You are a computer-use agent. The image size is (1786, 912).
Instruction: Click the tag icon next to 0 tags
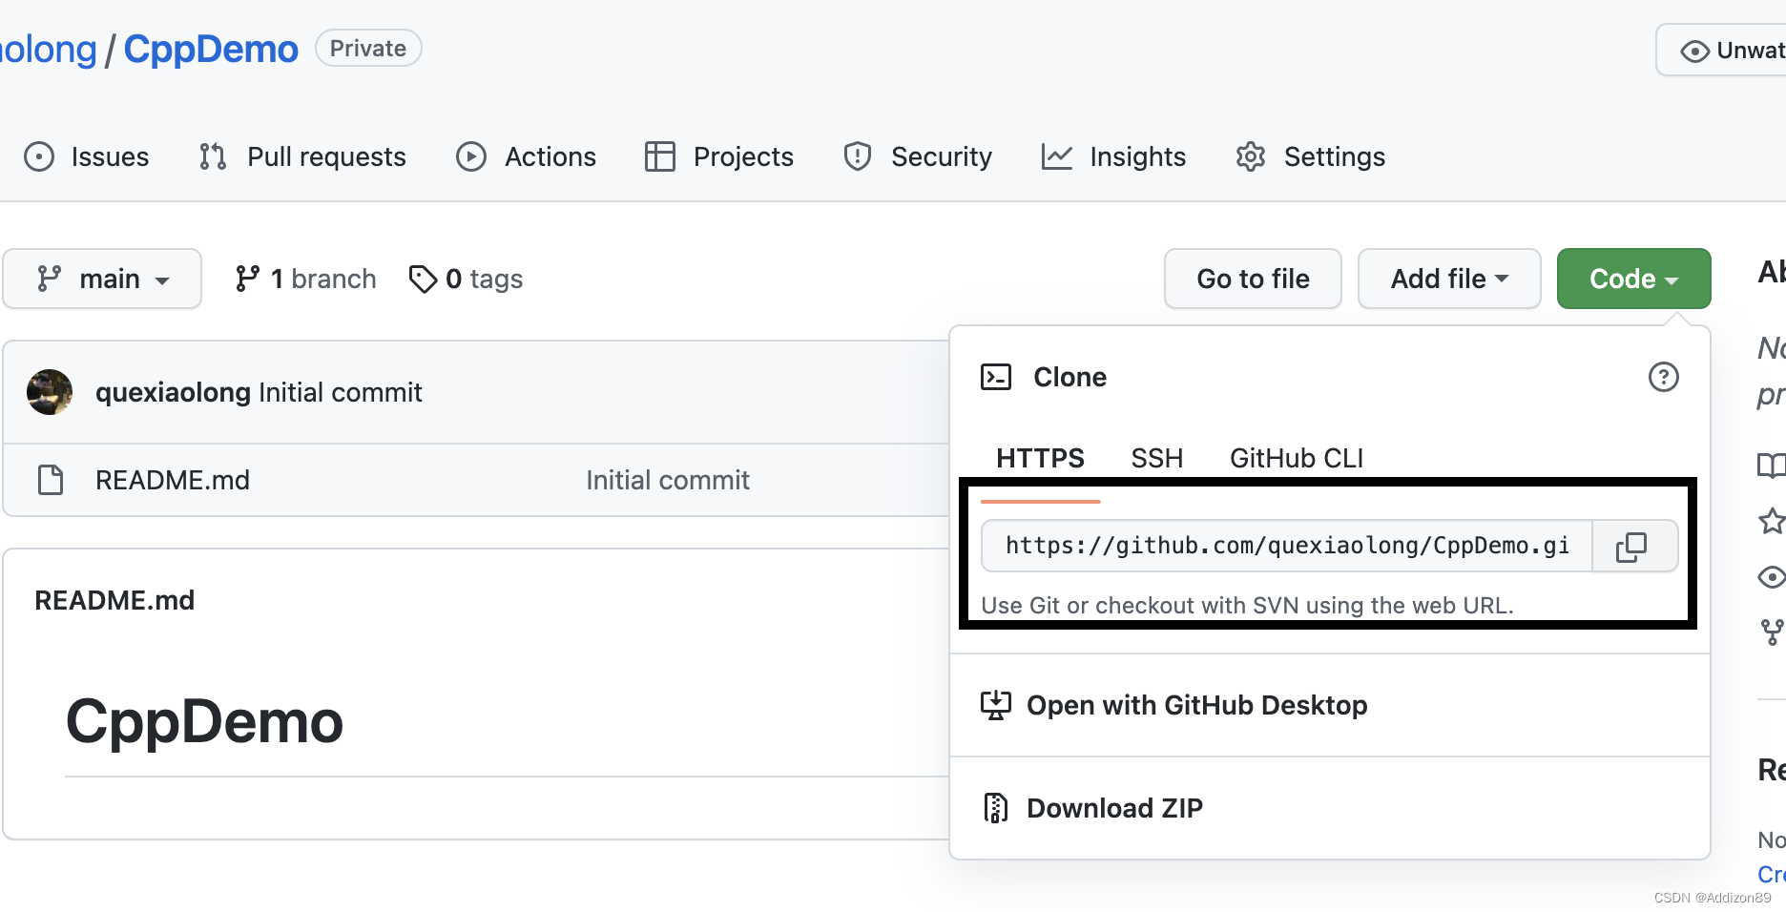pos(423,279)
